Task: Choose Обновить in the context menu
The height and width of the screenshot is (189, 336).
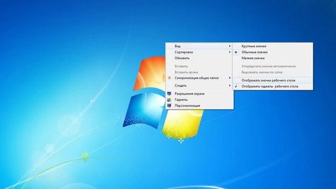Action: 199,58
